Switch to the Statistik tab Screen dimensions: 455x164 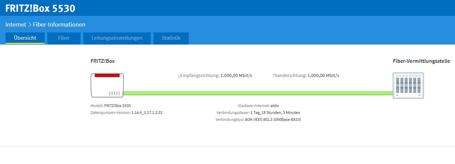click(x=171, y=38)
